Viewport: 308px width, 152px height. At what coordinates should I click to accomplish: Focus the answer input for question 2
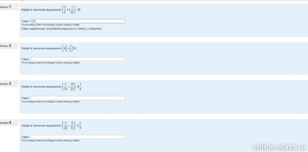pos(78,59)
